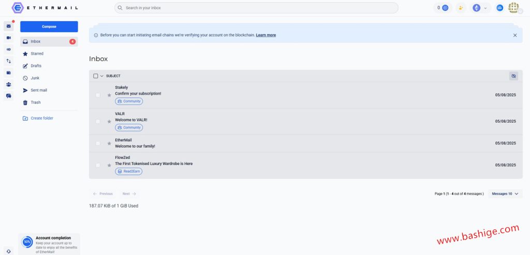Click the red unread count badge 4

click(72, 41)
